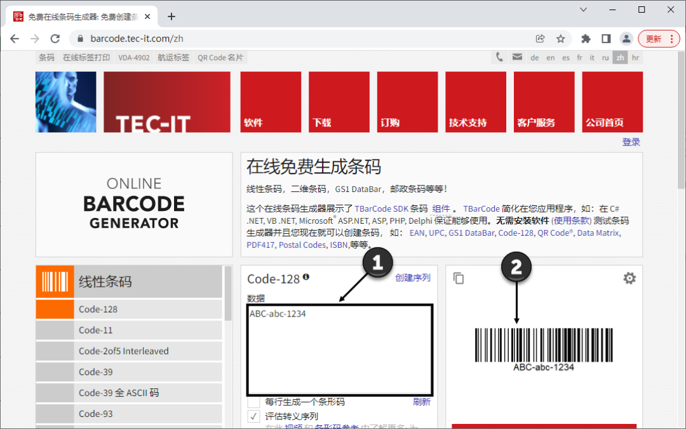Viewport: 686px width, 429px height.
Task: Open 在线标签打印 in top navigation
Action: click(x=86, y=57)
